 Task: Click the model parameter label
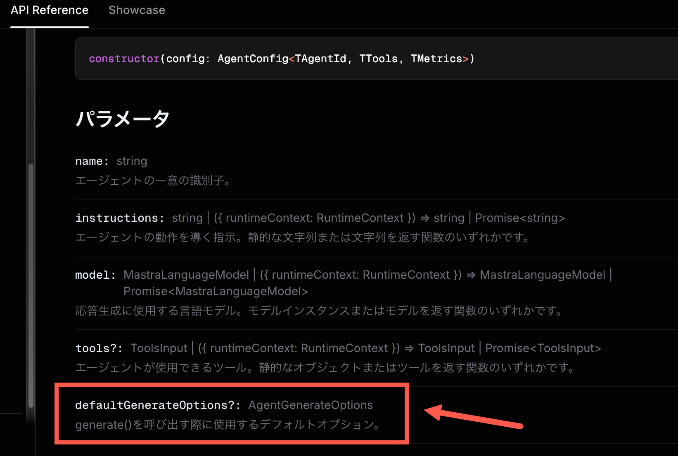95,275
